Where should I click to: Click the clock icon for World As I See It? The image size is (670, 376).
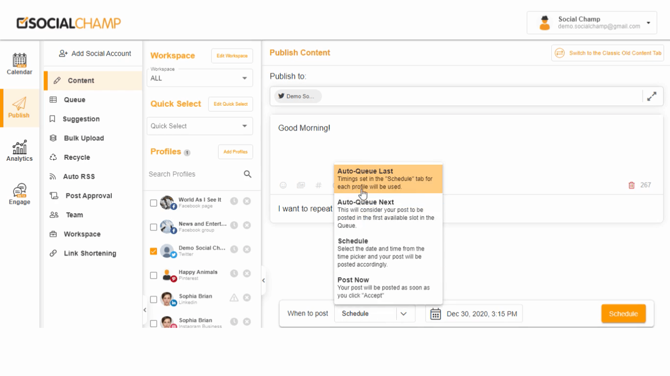tap(233, 201)
